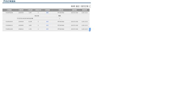The width and height of the screenshot is (172, 112).
Task: Hide details for order P1240700248
Action: (47, 13)
